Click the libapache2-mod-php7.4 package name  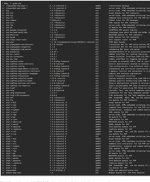pyautogui.click(x=17, y=6)
